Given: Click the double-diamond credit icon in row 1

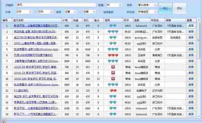Looking at the screenshot, I should 113,26.
